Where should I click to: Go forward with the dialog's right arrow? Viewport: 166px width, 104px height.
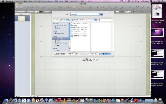(58, 20)
